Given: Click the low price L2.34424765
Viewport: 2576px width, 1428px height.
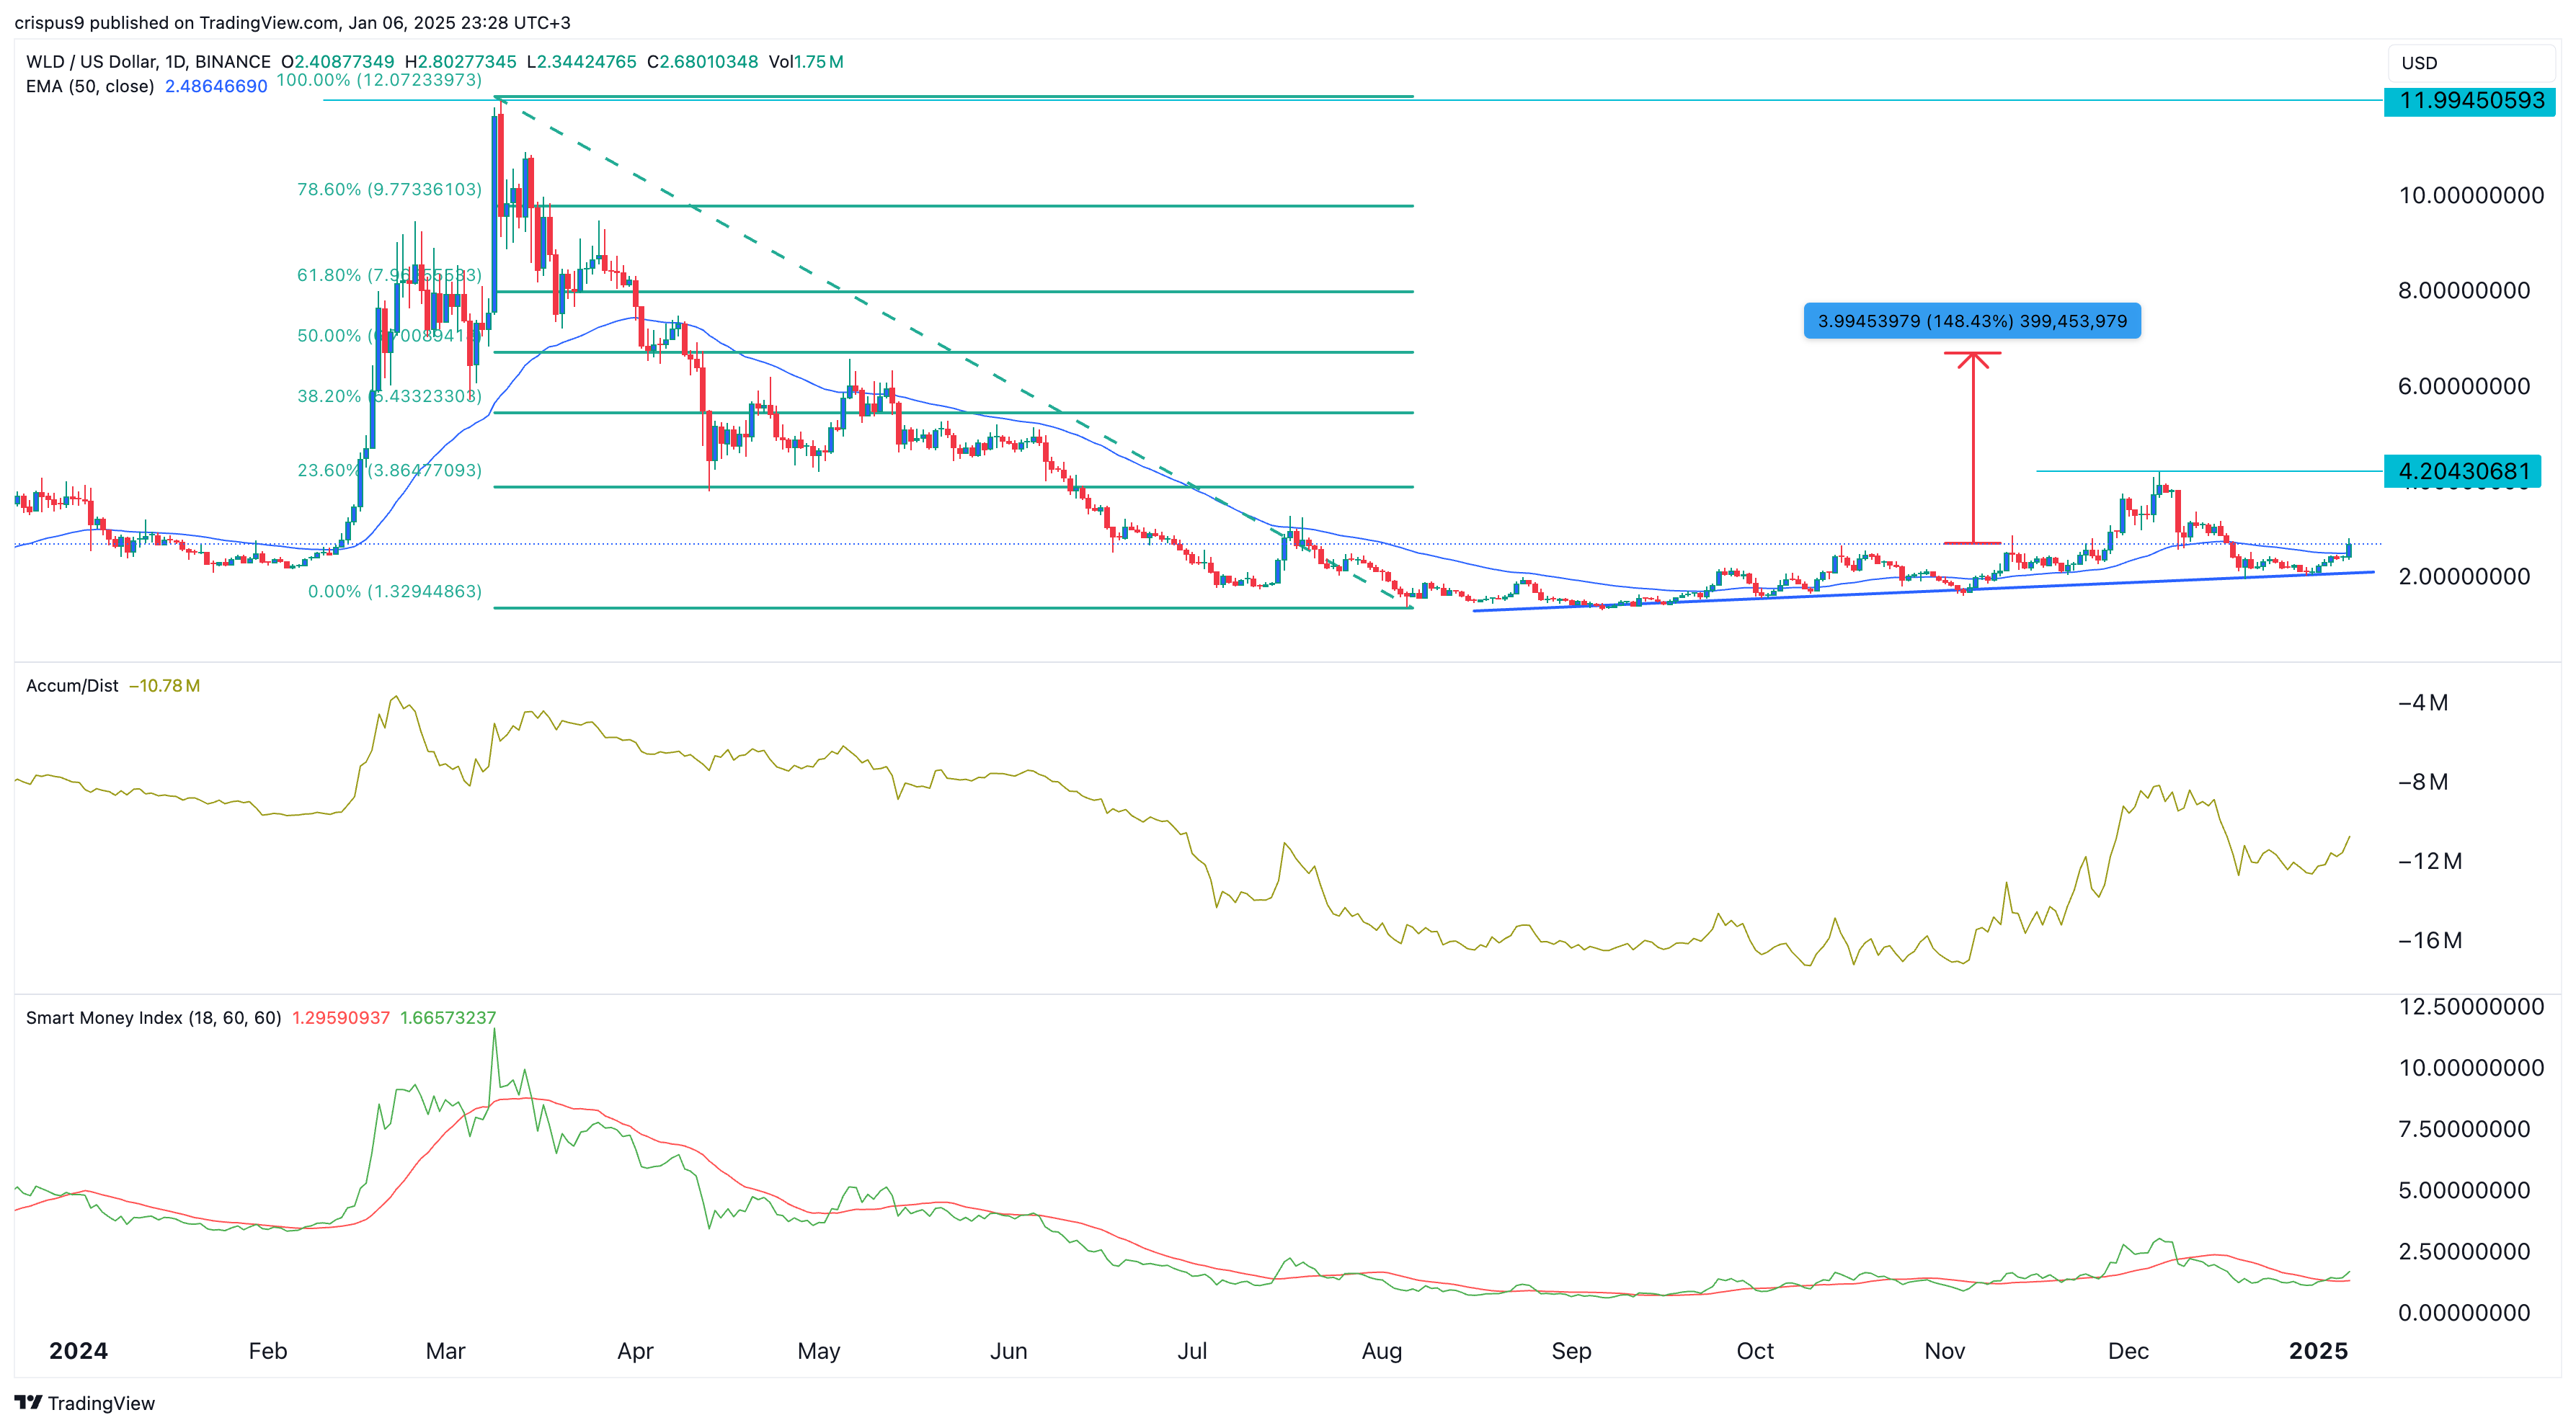Looking at the screenshot, I should 582,62.
